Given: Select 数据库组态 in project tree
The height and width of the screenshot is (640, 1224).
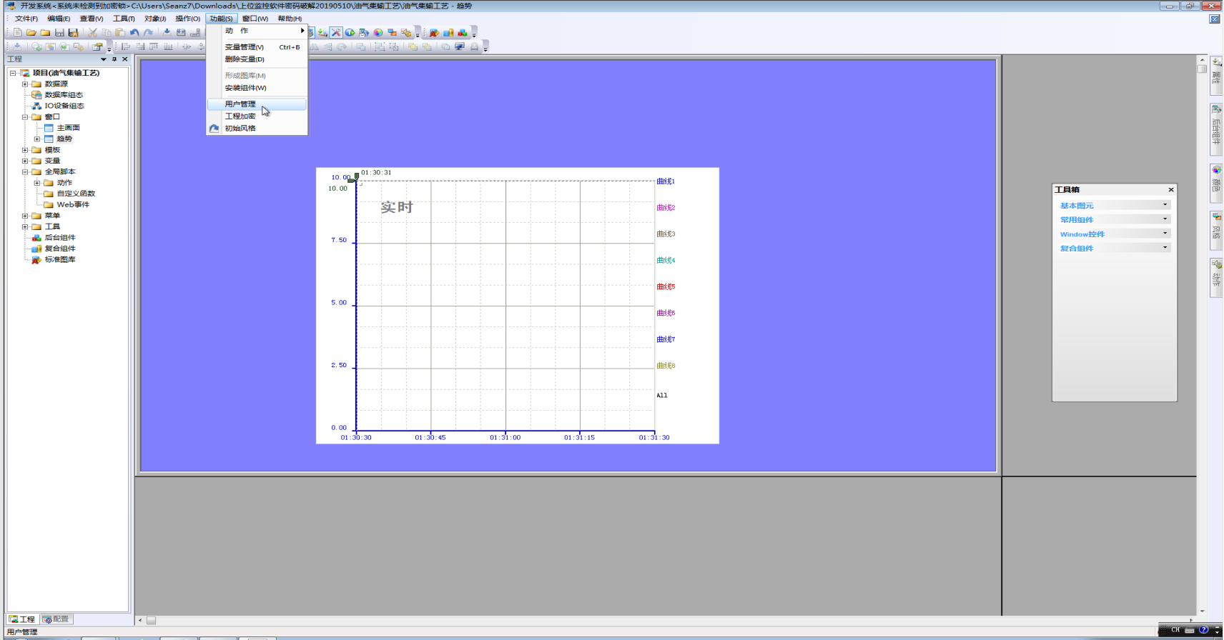Looking at the screenshot, I should click(64, 95).
